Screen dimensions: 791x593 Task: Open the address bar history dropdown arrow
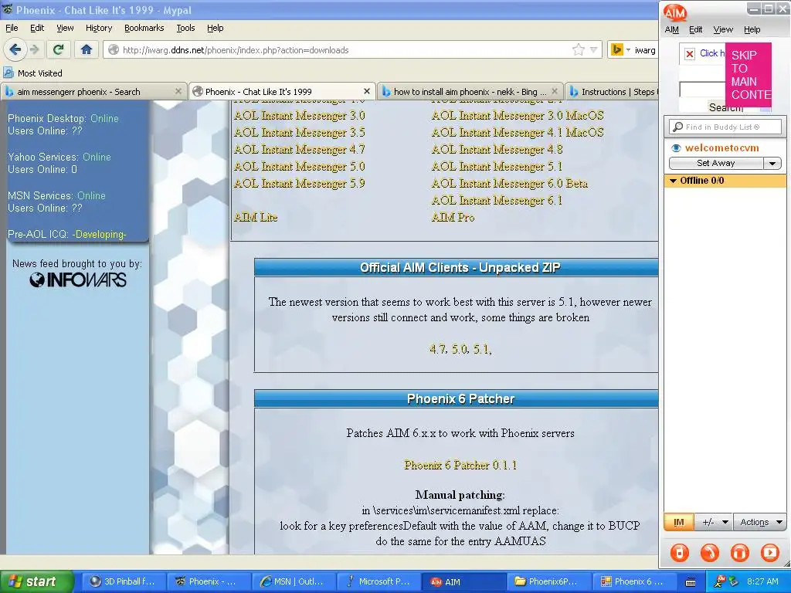pos(594,50)
